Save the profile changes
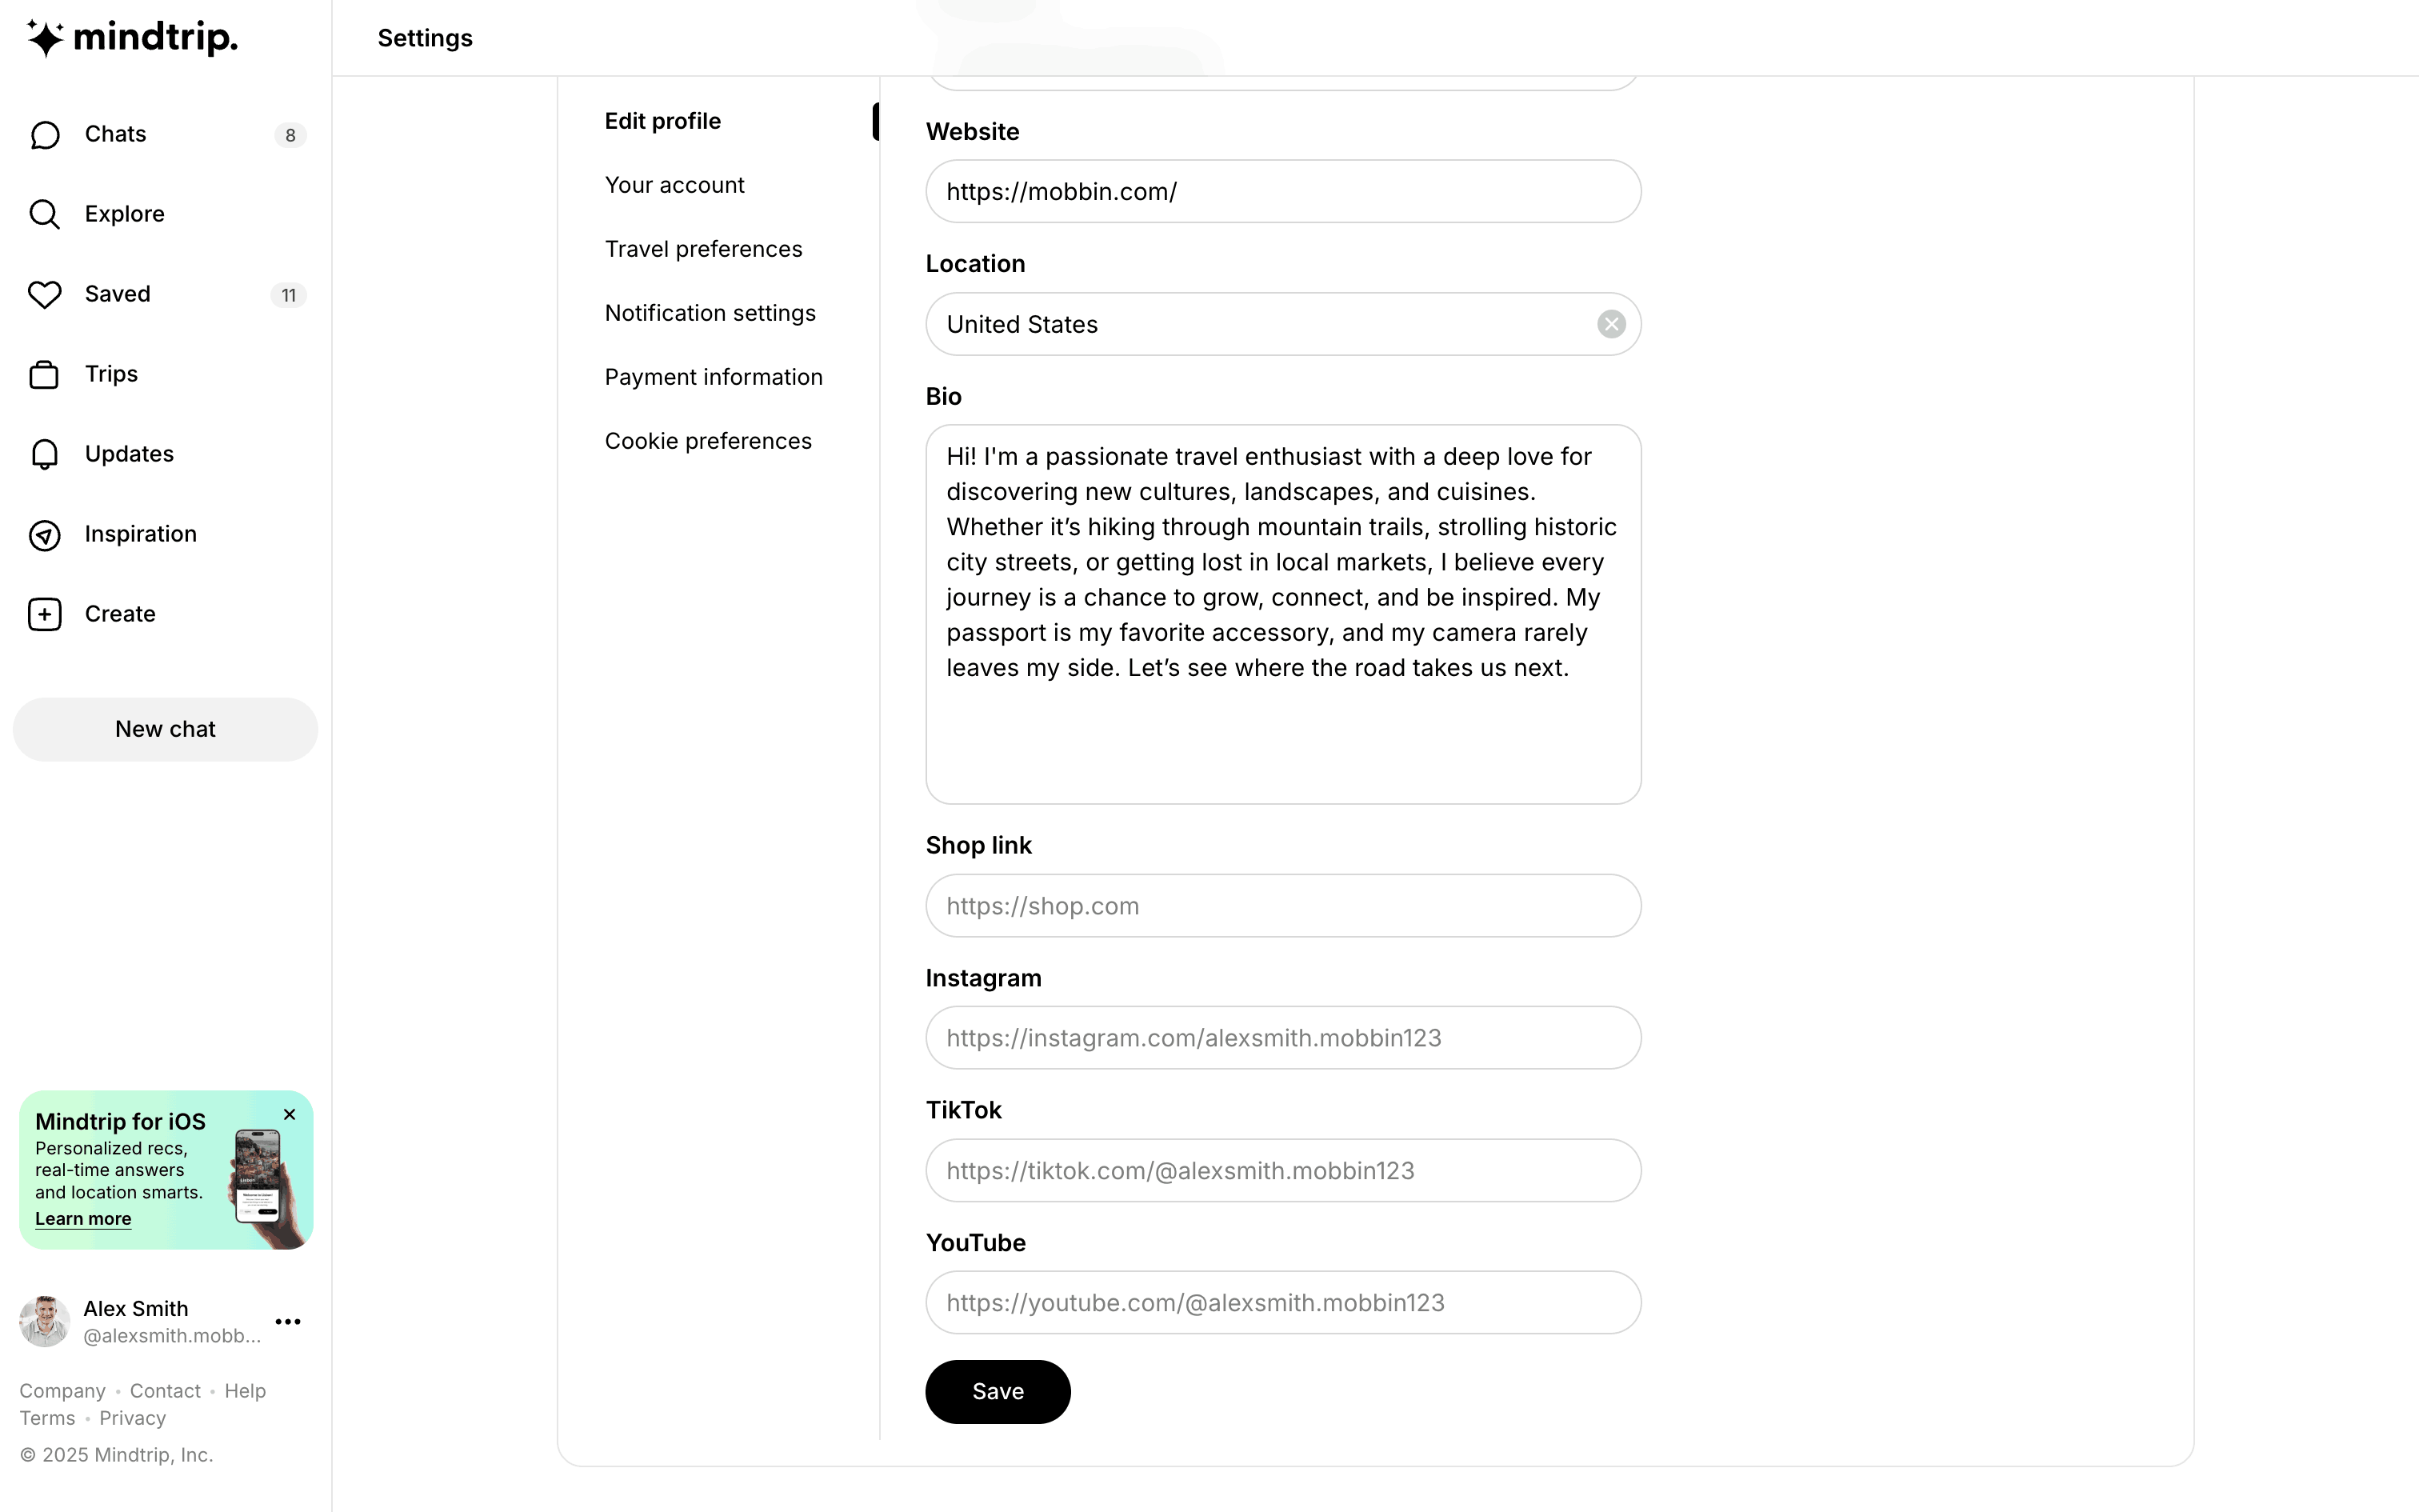The height and width of the screenshot is (1512, 2419). click(997, 1391)
